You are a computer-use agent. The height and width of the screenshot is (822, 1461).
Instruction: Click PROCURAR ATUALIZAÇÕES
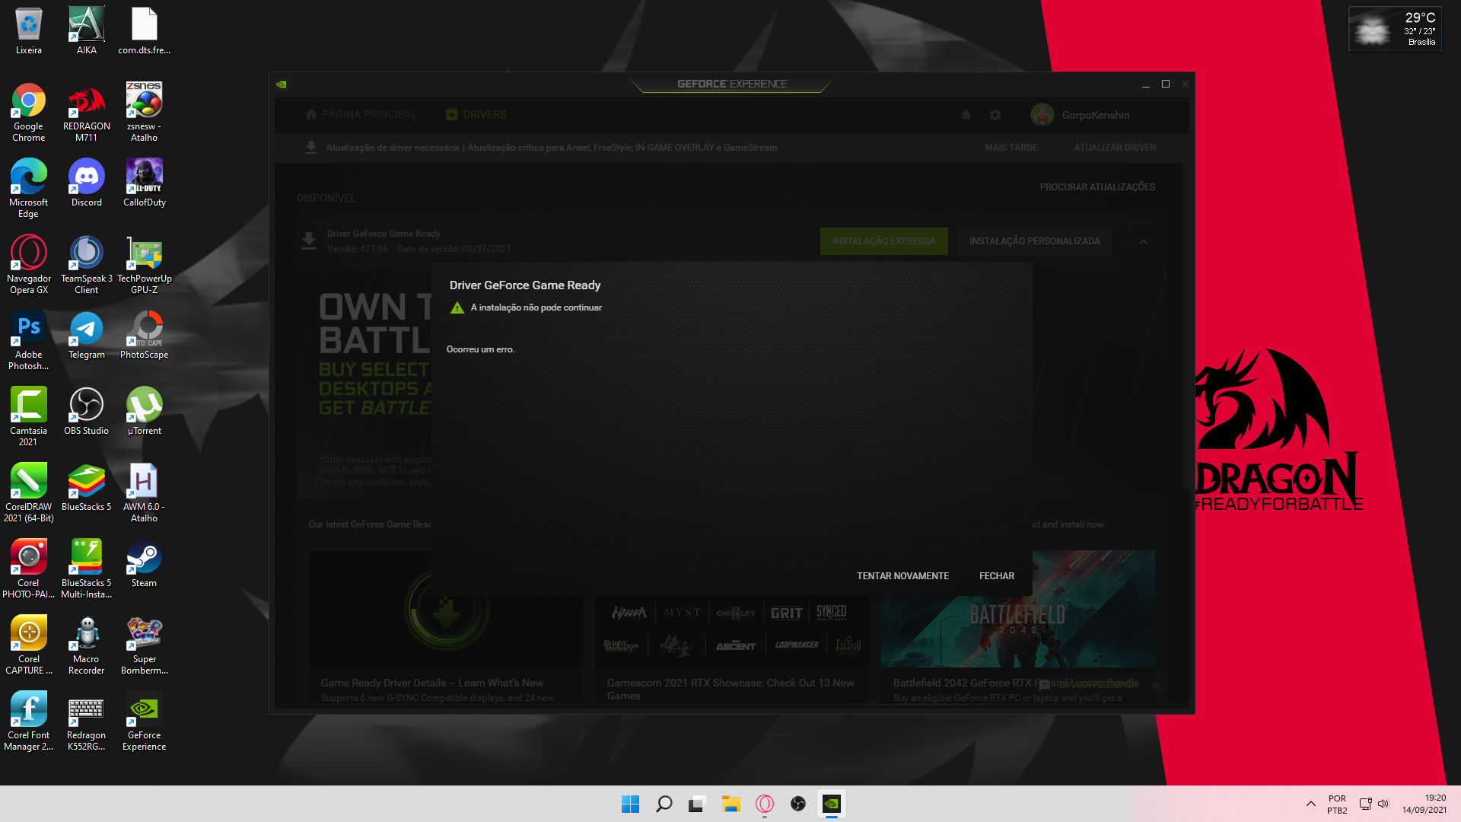(1097, 187)
